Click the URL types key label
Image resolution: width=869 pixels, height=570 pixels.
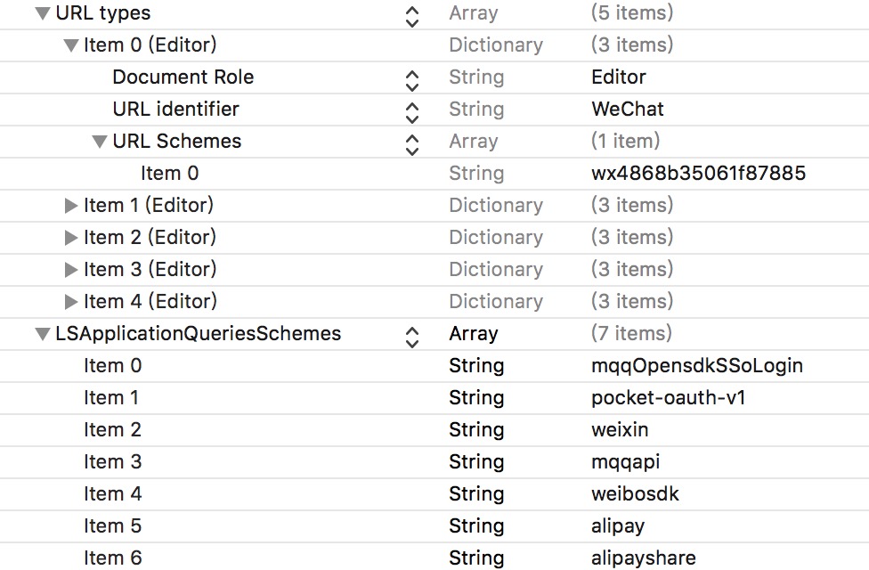103,13
